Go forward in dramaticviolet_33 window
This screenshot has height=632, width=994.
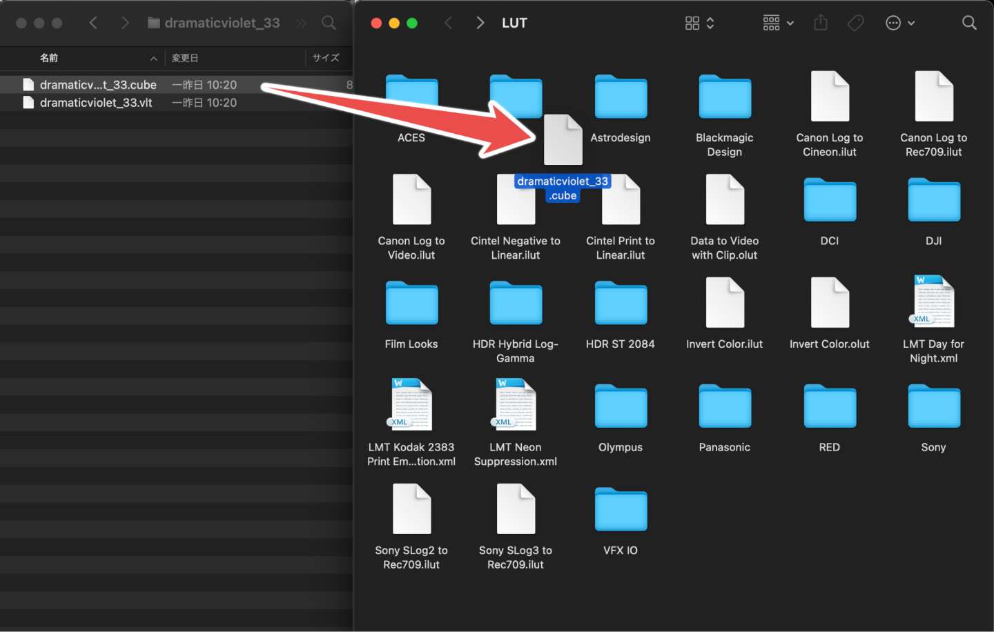[125, 23]
